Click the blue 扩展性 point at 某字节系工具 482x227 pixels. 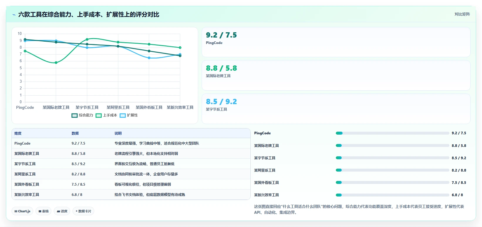pos(87,48)
